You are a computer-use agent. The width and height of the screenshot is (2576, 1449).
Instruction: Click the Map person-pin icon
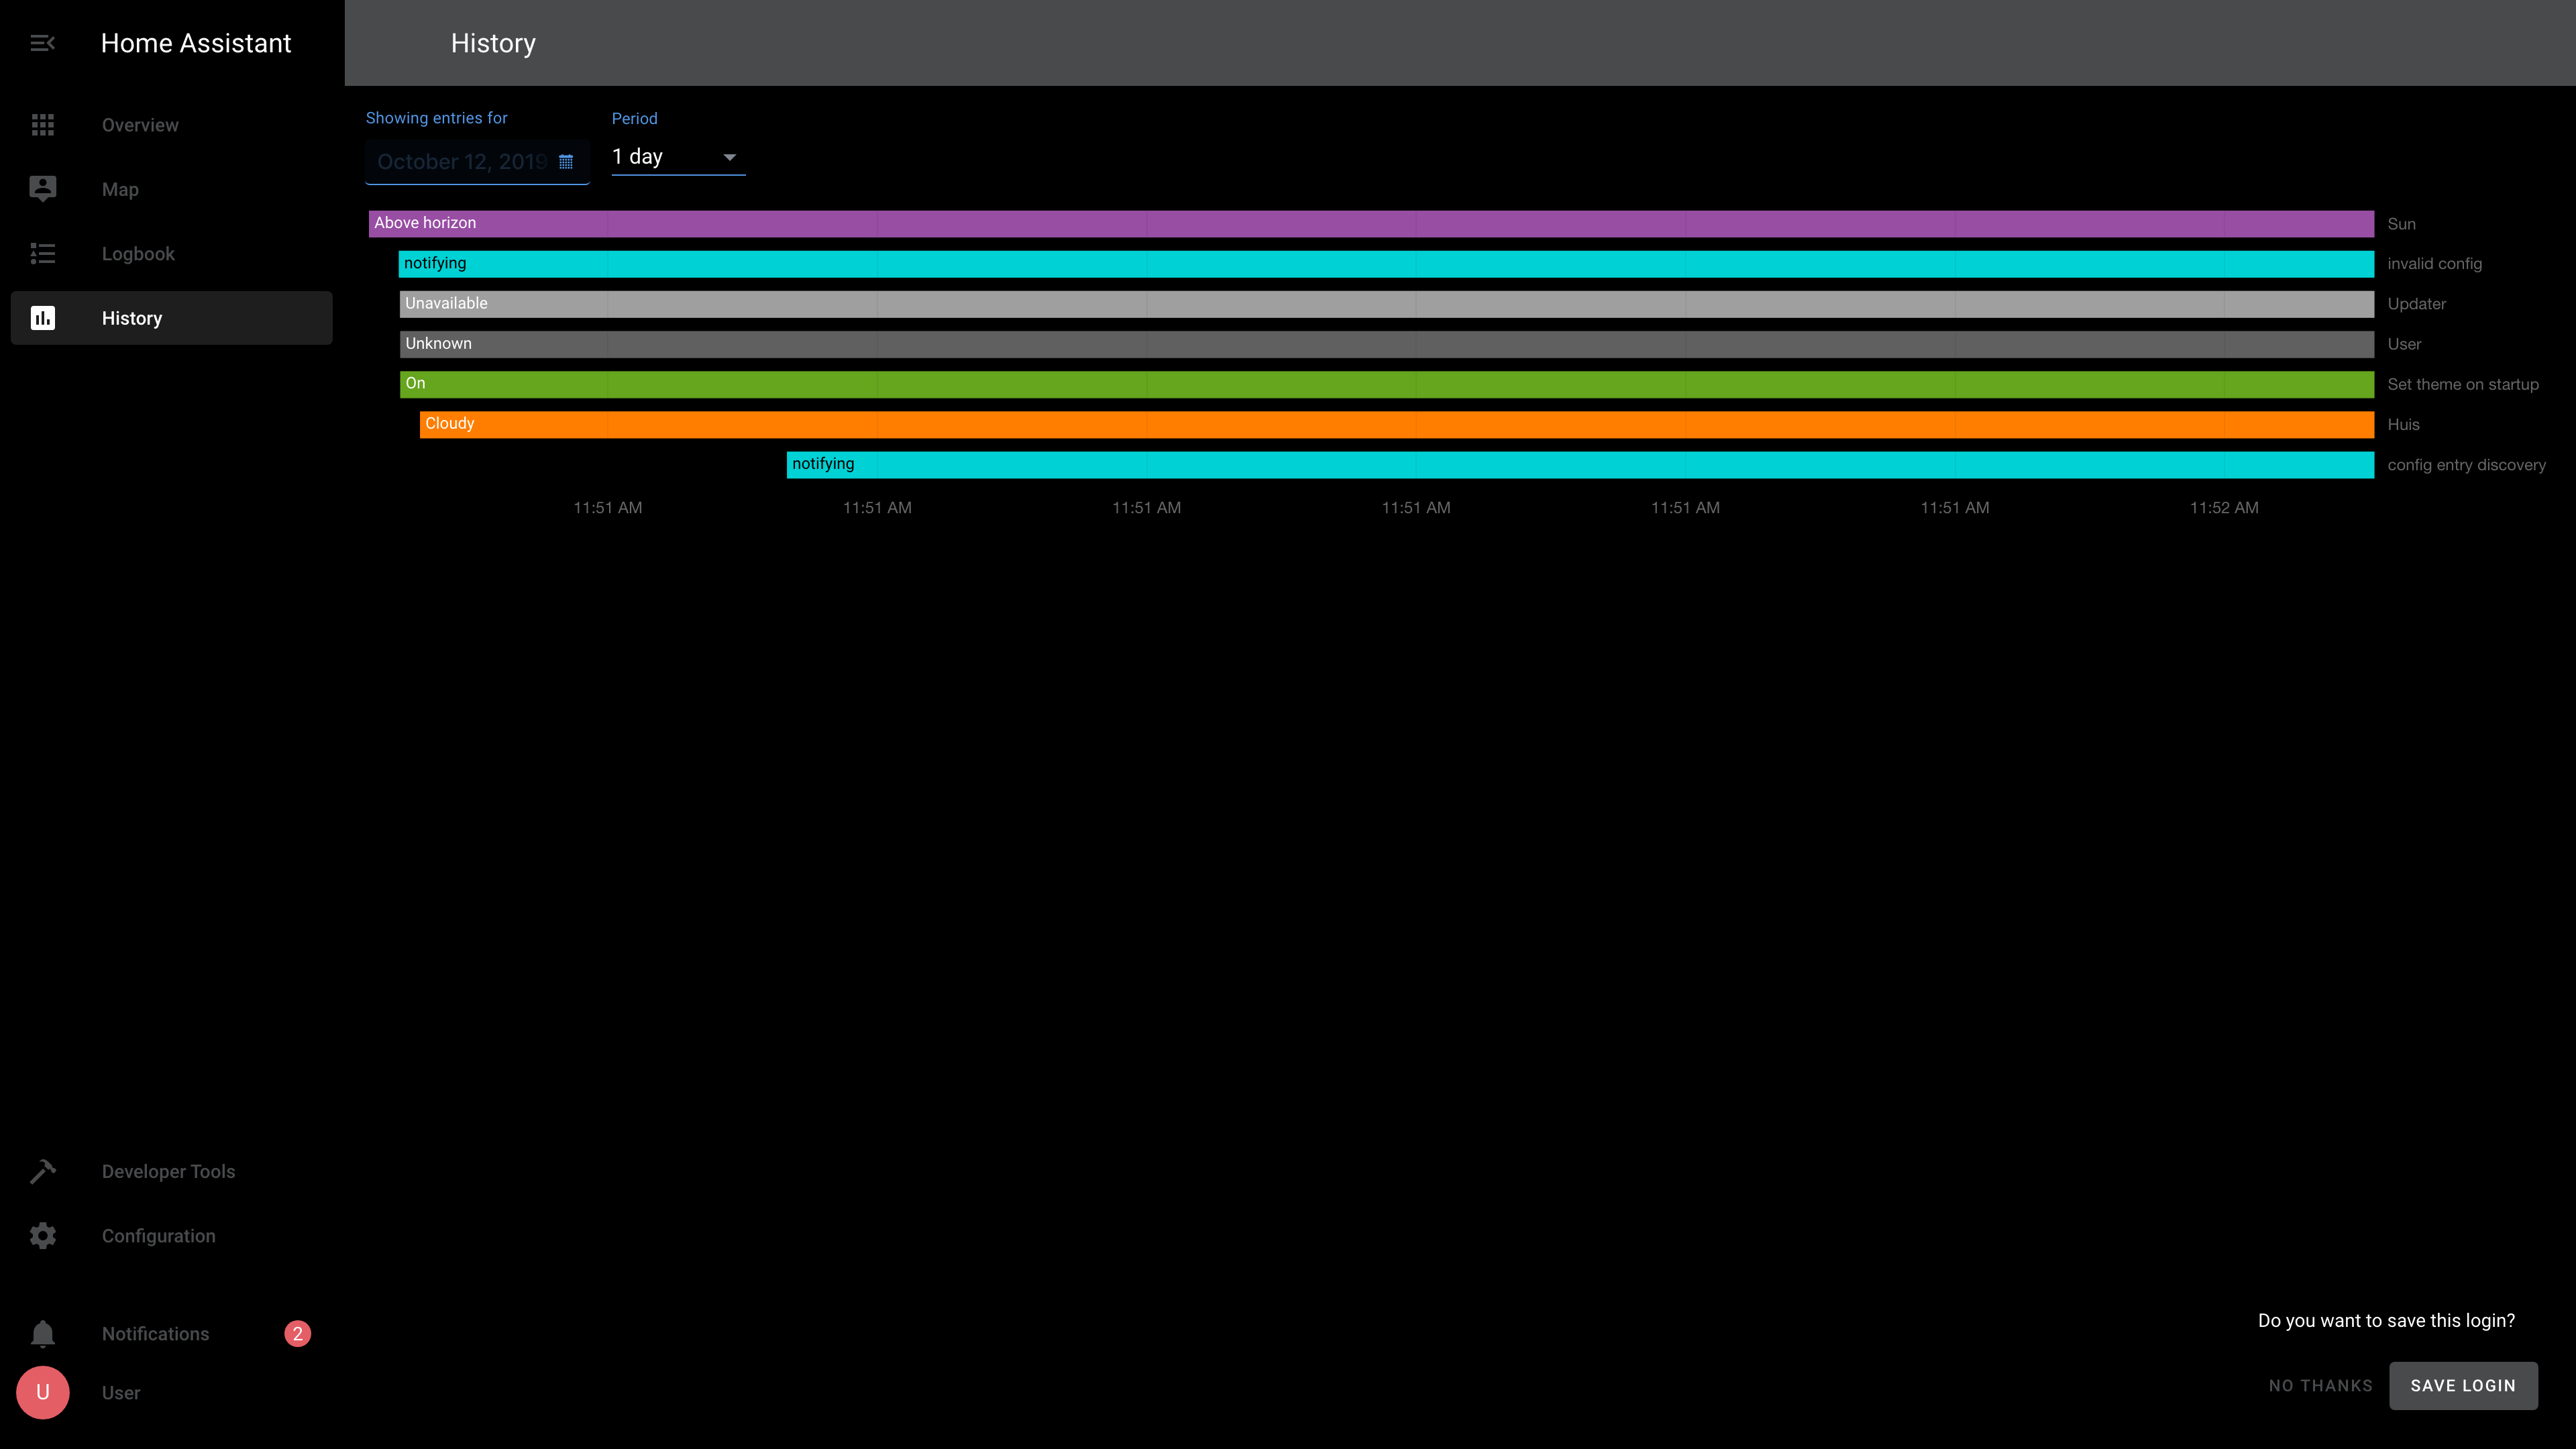[x=42, y=189]
